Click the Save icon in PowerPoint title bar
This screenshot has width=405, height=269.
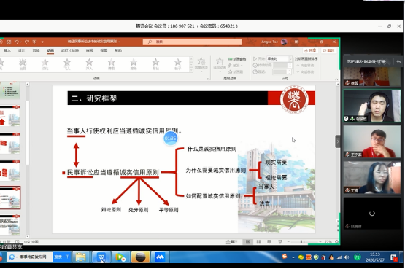(x=9, y=42)
